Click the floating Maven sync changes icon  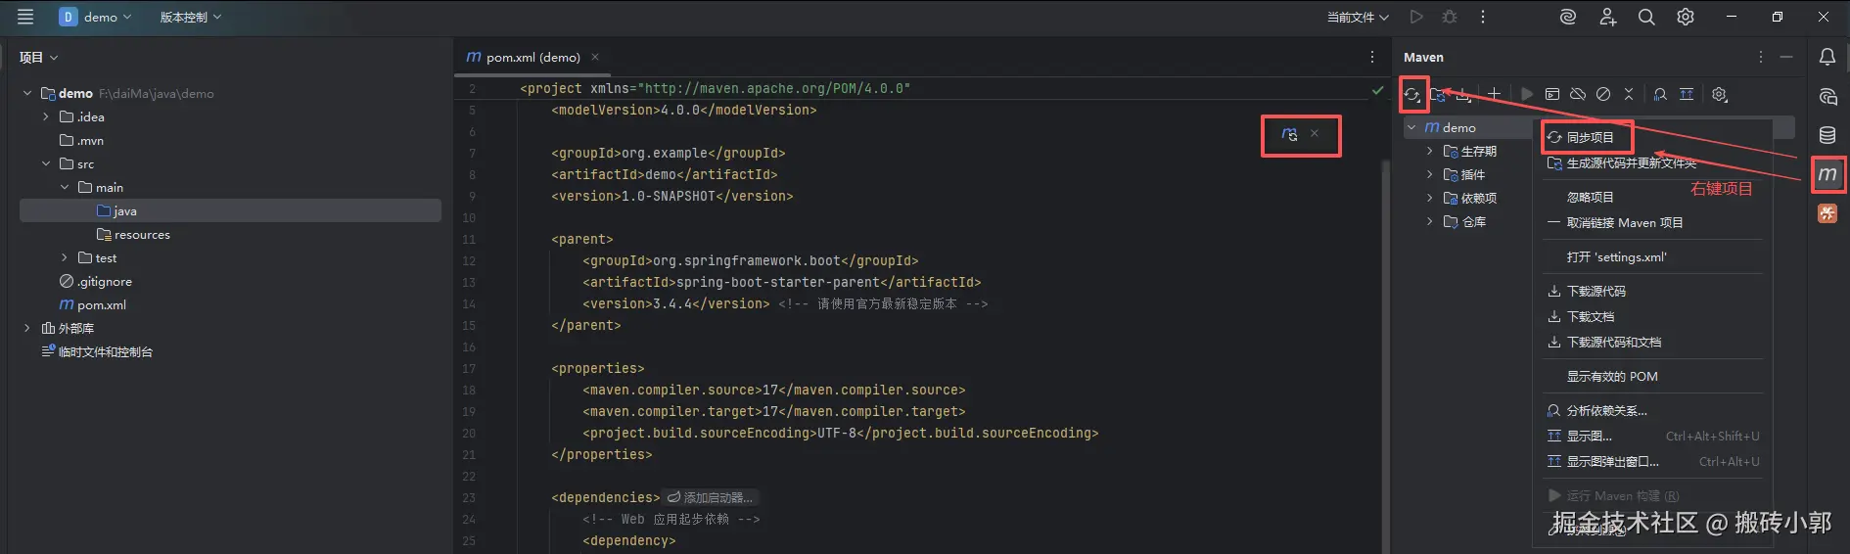[x=1289, y=134]
